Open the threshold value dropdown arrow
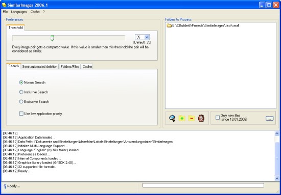The height and width of the screenshot is (195, 281). point(147,37)
